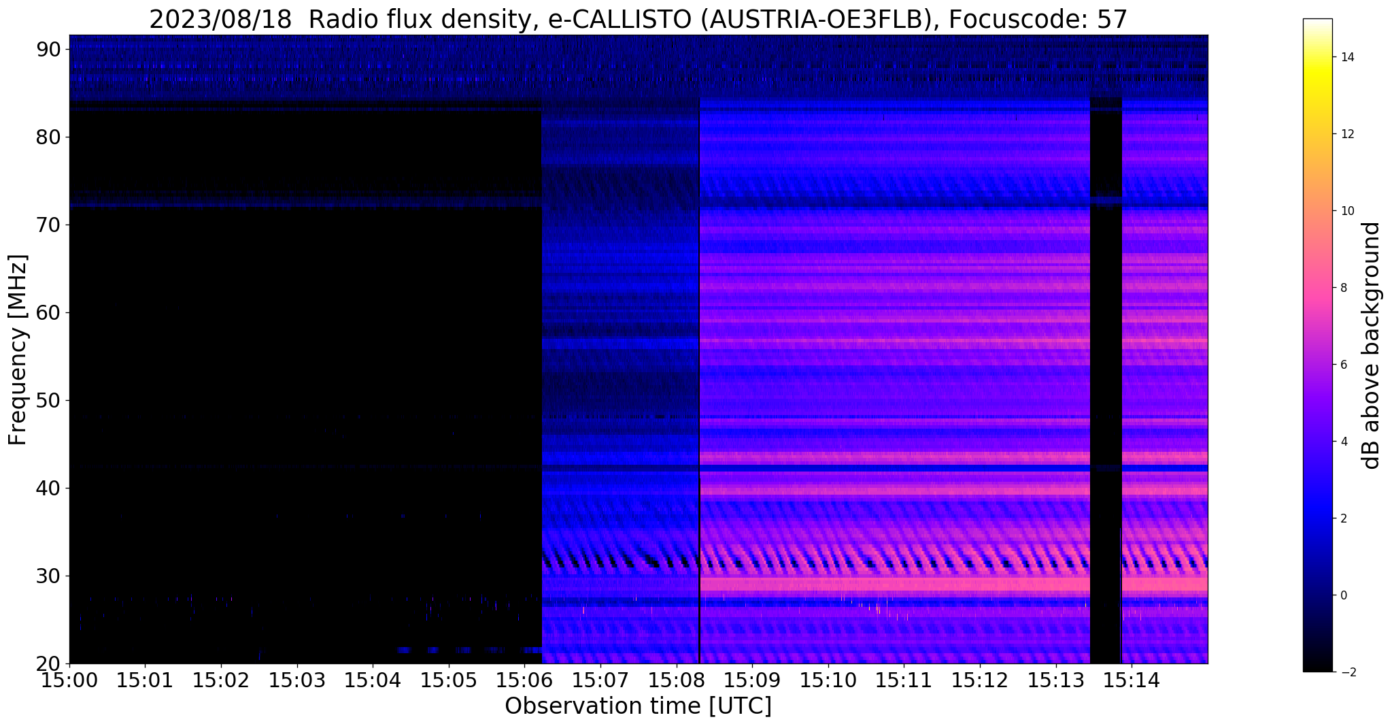Click the plot title text '2023/08/18 Radio flux density'
Image resolution: width=1392 pixels, height=726 pixels.
point(342,19)
